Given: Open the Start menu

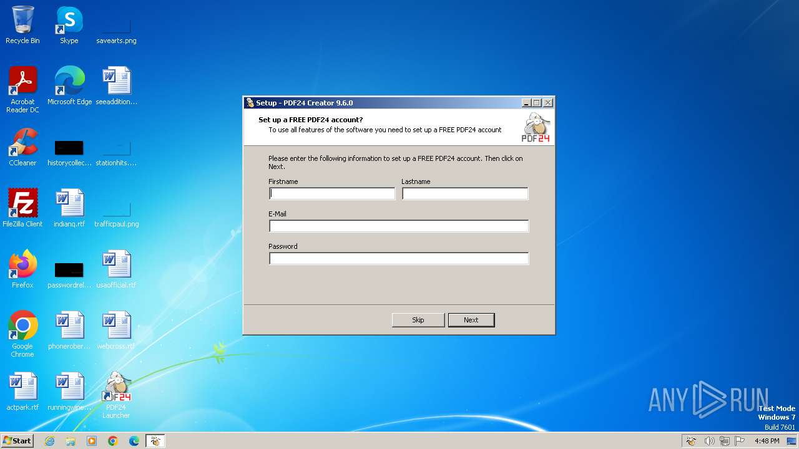Looking at the screenshot, I should (17, 441).
